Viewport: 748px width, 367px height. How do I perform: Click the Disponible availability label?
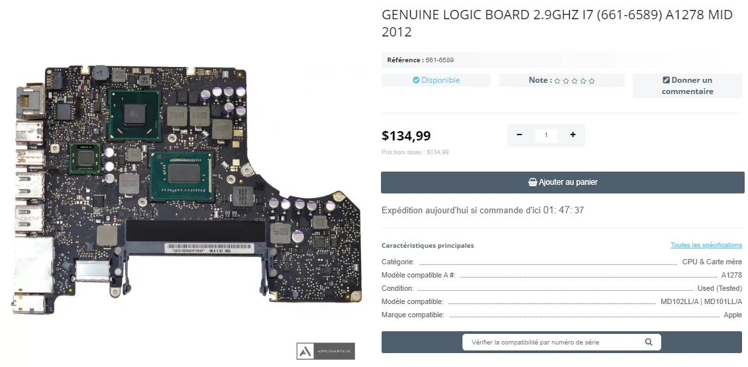[441, 80]
